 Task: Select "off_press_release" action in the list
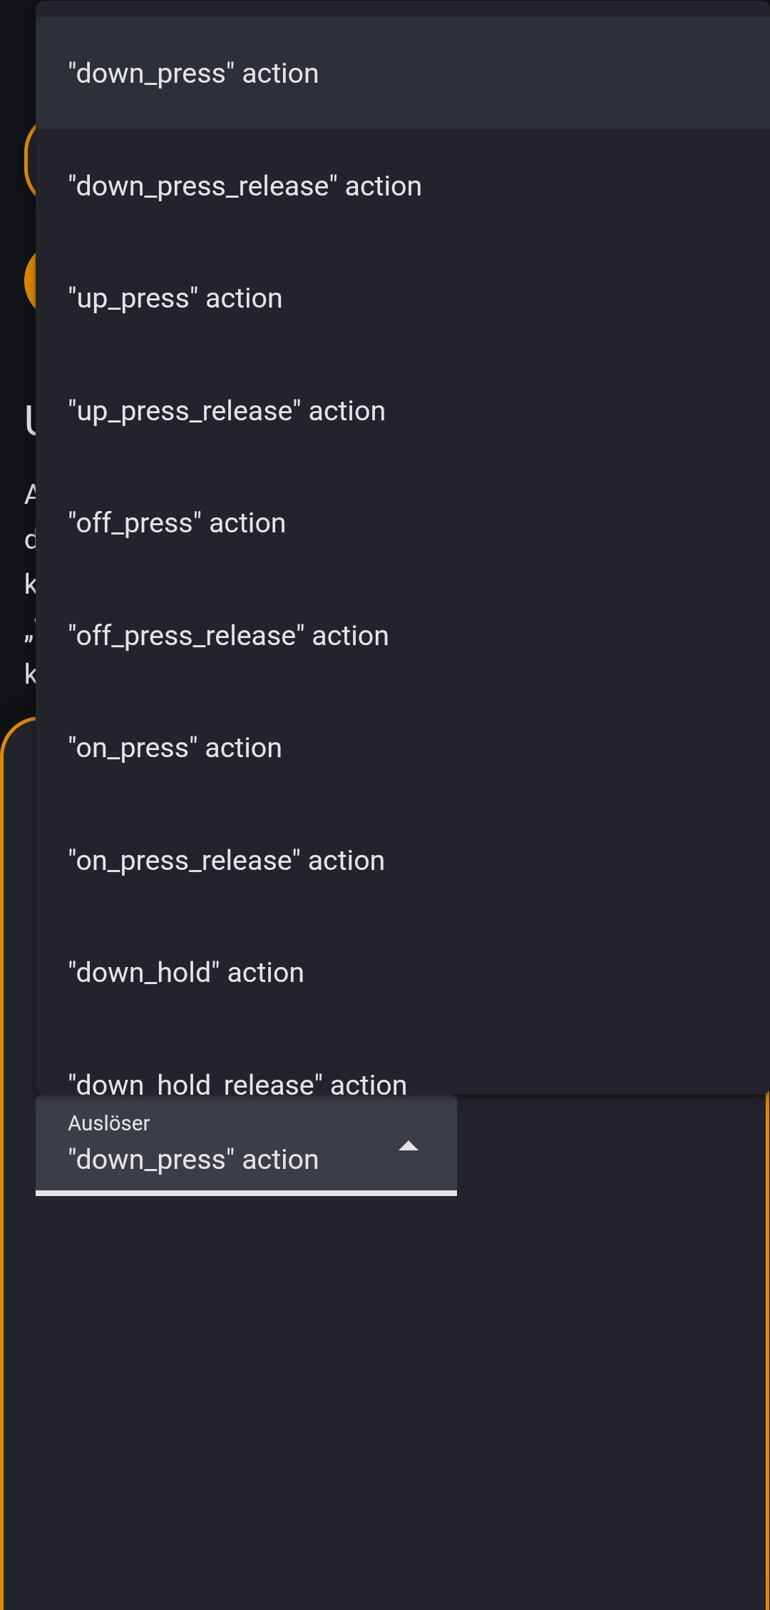(x=228, y=636)
